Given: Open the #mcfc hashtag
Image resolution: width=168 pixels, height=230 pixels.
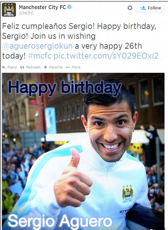Looking at the screenshot, I should click(x=40, y=56).
